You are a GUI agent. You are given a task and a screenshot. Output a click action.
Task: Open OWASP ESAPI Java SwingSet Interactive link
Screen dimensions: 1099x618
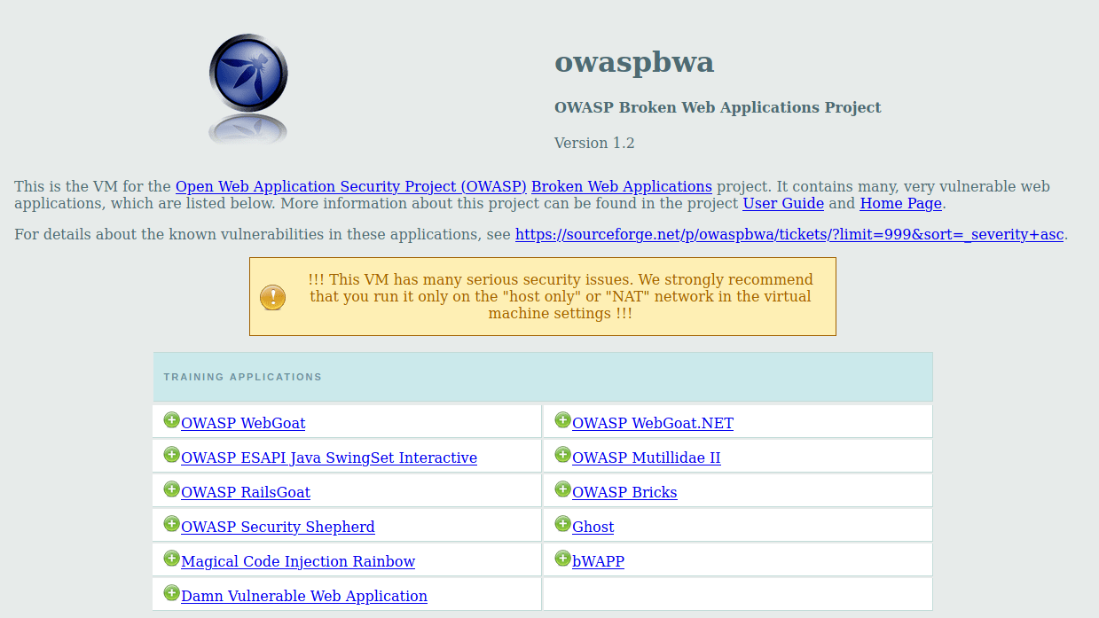(329, 458)
